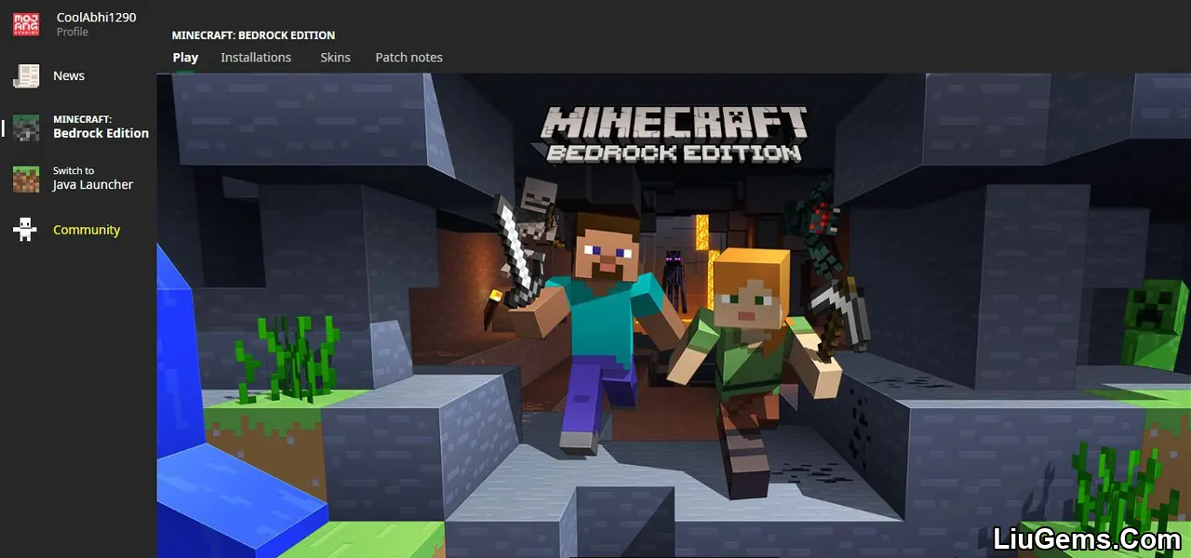The height and width of the screenshot is (558, 1191).
Task: Open the Community link
Action: point(87,230)
